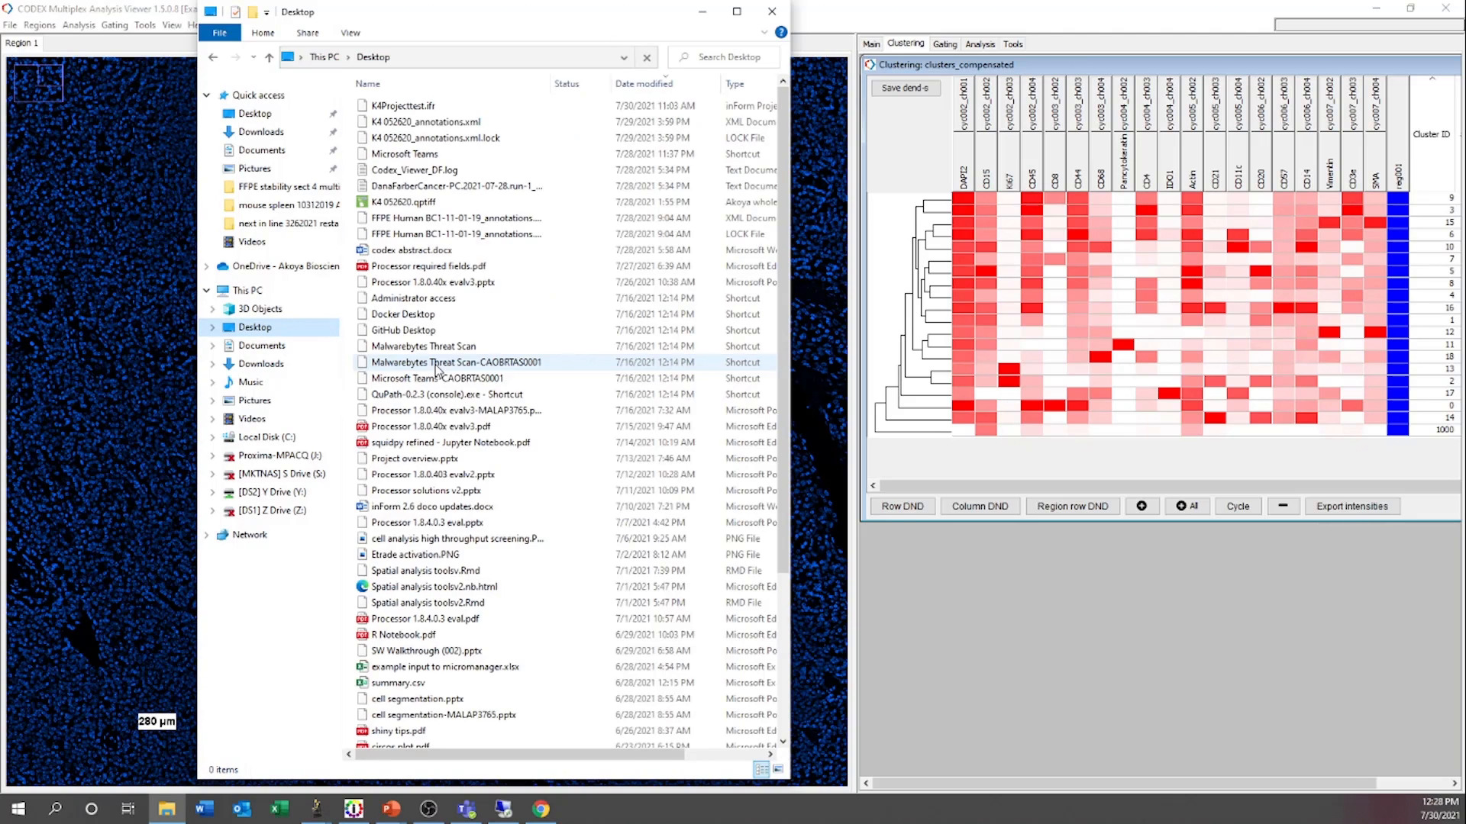Switch to the Analysis tab in CODEX panel

coord(980,44)
